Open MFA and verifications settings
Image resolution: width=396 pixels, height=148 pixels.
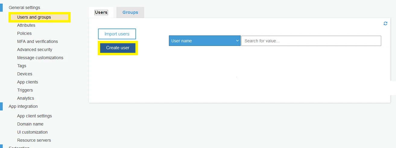pyautogui.click(x=37, y=41)
